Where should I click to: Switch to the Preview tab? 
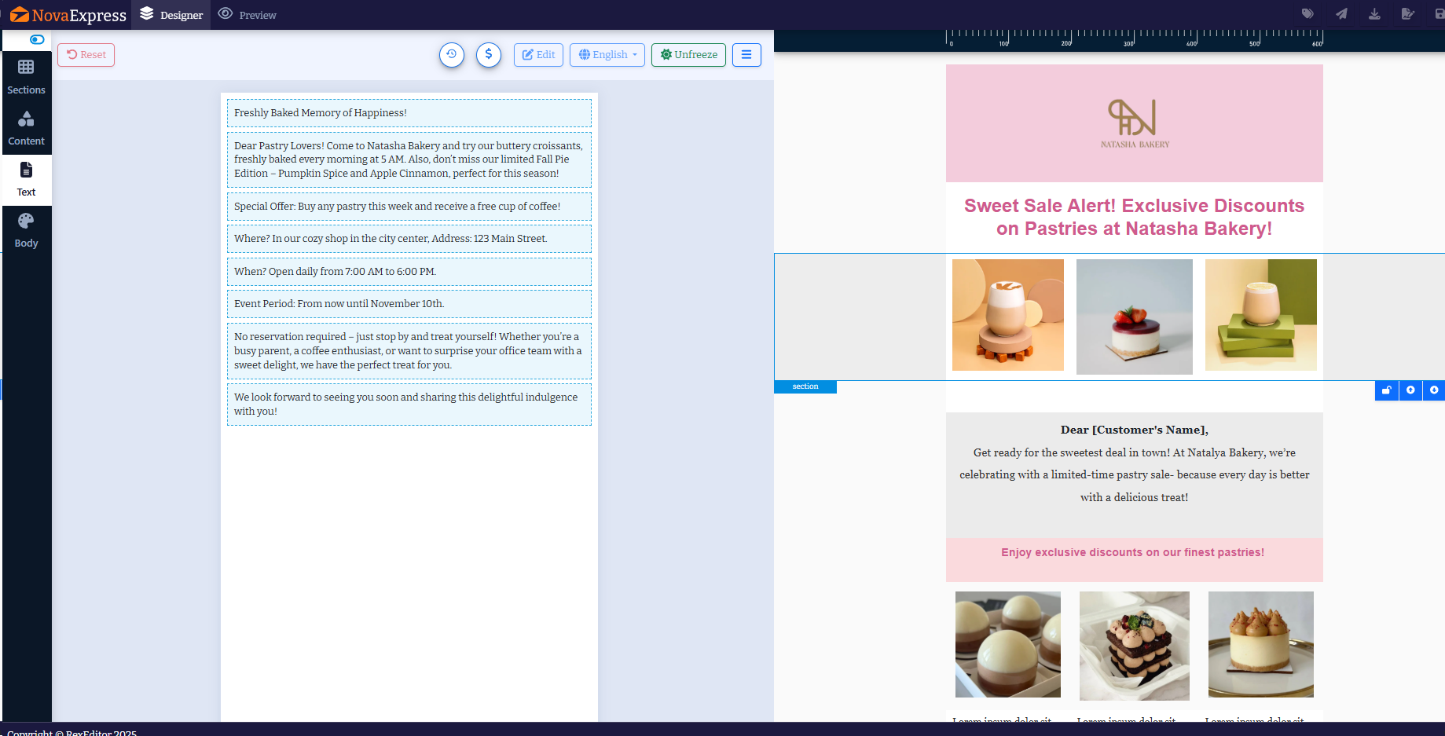point(248,15)
